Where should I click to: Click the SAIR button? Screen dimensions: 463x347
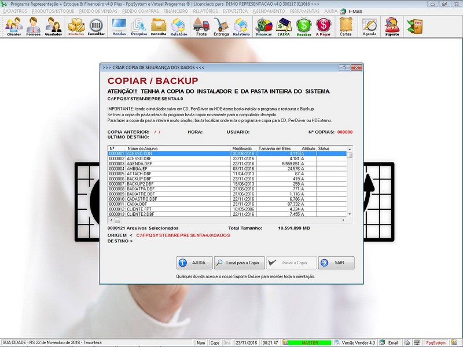click(x=336, y=263)
